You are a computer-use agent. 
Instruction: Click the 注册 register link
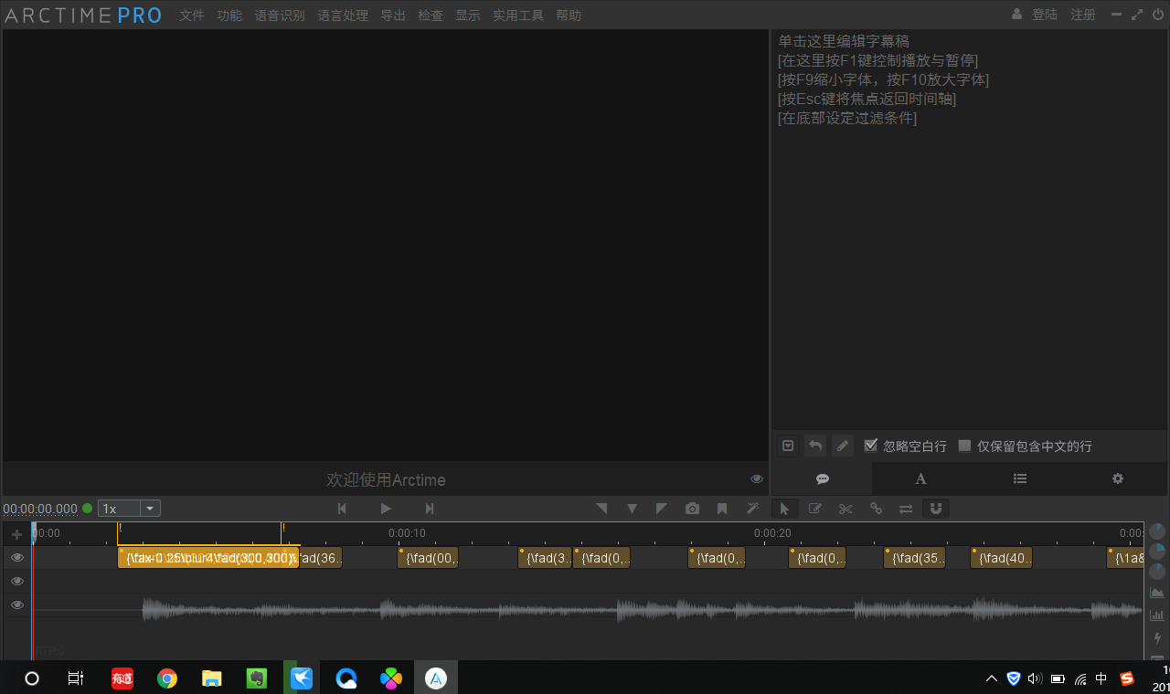click(x=1083, y=15)
